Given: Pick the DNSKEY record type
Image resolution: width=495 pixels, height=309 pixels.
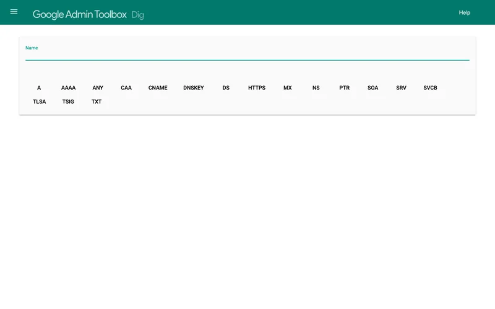Looking at the screenshot, I should coord(194,88).
